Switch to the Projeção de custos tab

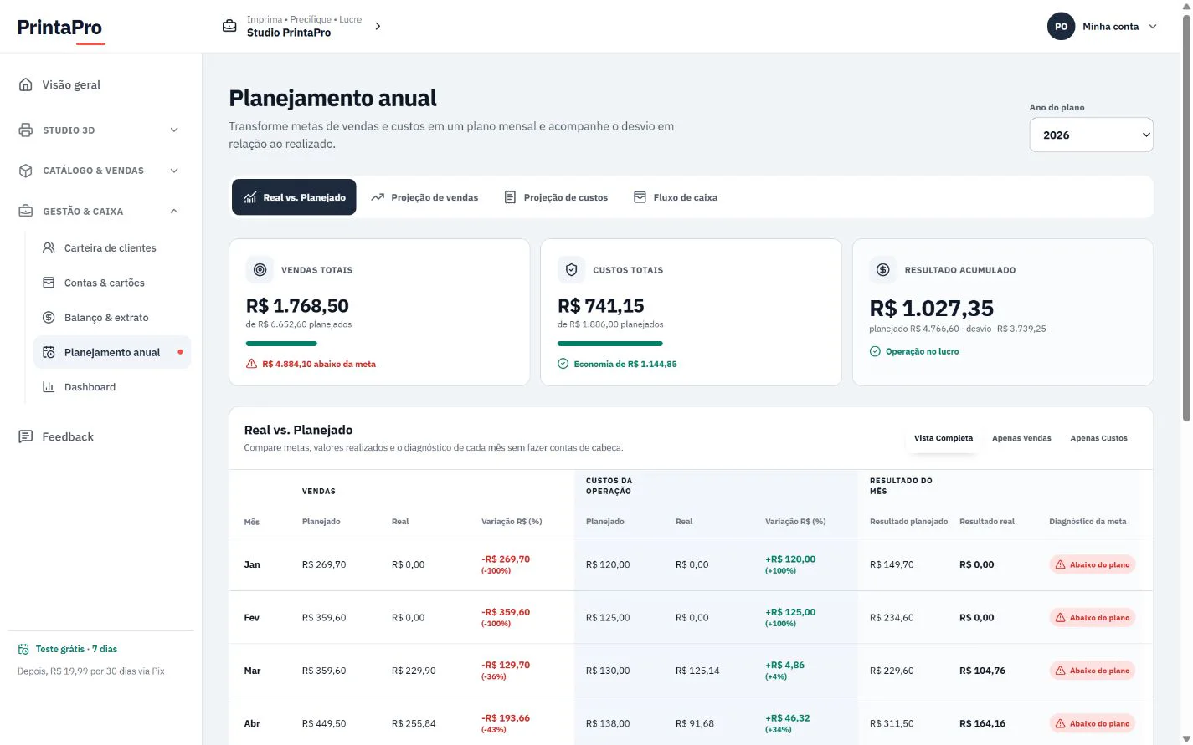tap(556, 197)
